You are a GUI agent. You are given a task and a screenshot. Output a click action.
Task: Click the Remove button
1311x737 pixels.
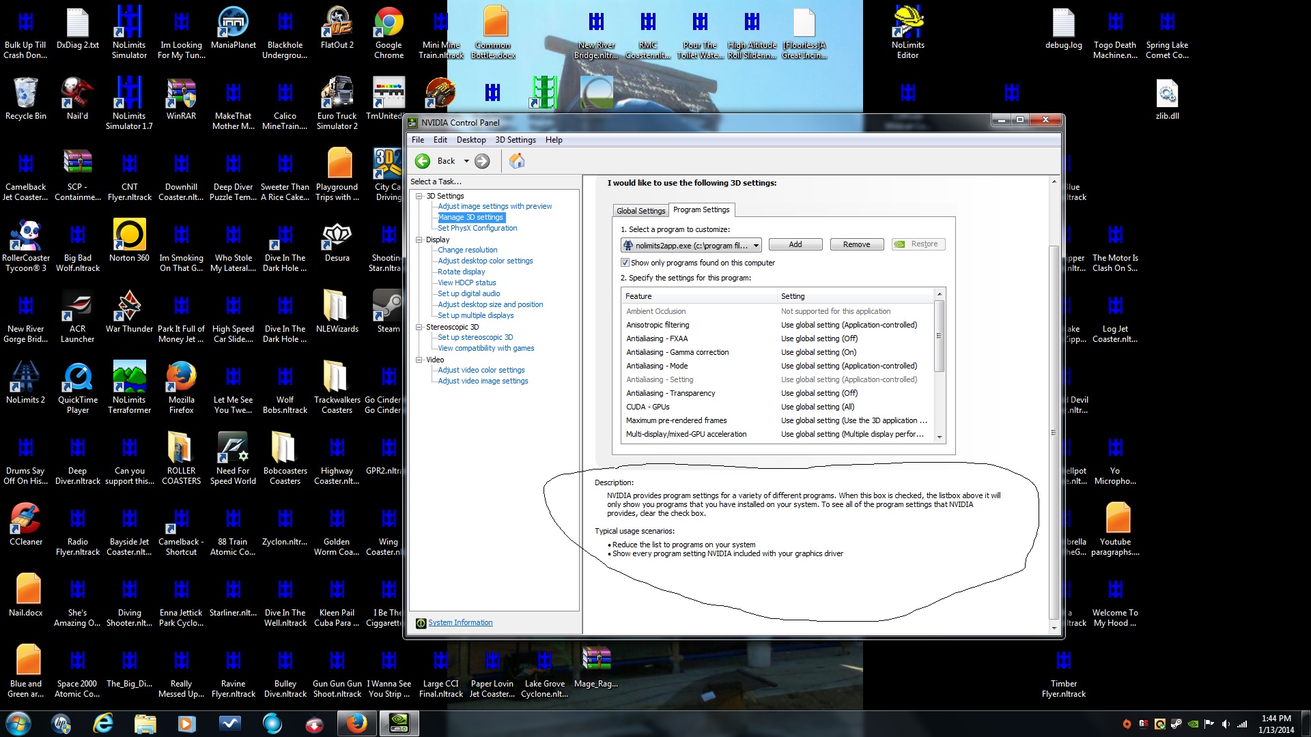[856, 244]
